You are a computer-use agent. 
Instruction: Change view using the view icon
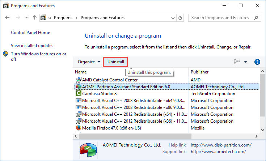[237, 62]
